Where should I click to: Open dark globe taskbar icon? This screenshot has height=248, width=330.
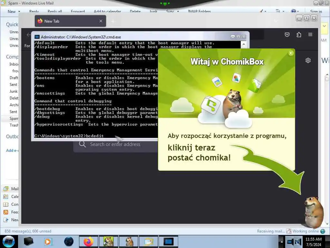69,242
